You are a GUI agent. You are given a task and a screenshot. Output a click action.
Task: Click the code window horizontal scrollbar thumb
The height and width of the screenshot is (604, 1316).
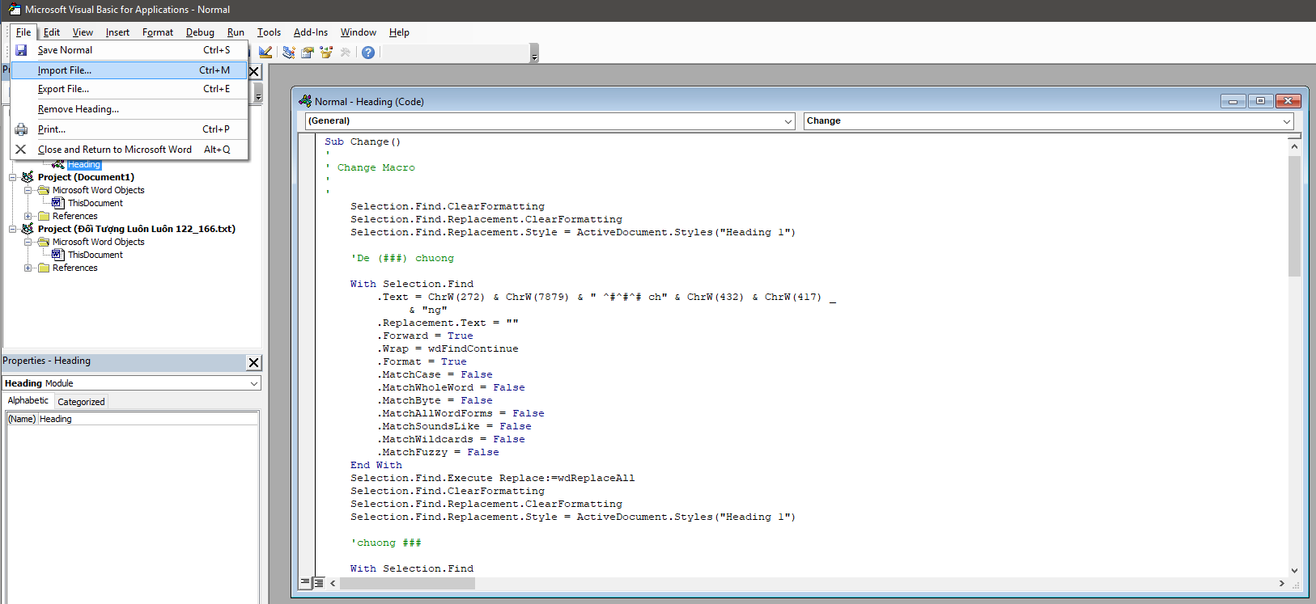[407, 583]
